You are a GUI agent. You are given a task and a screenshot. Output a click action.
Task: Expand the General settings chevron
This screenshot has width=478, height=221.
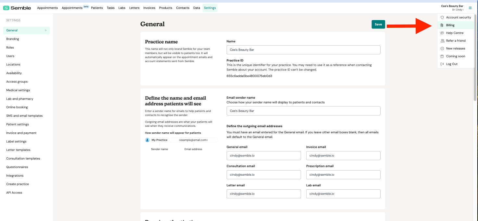46,30
